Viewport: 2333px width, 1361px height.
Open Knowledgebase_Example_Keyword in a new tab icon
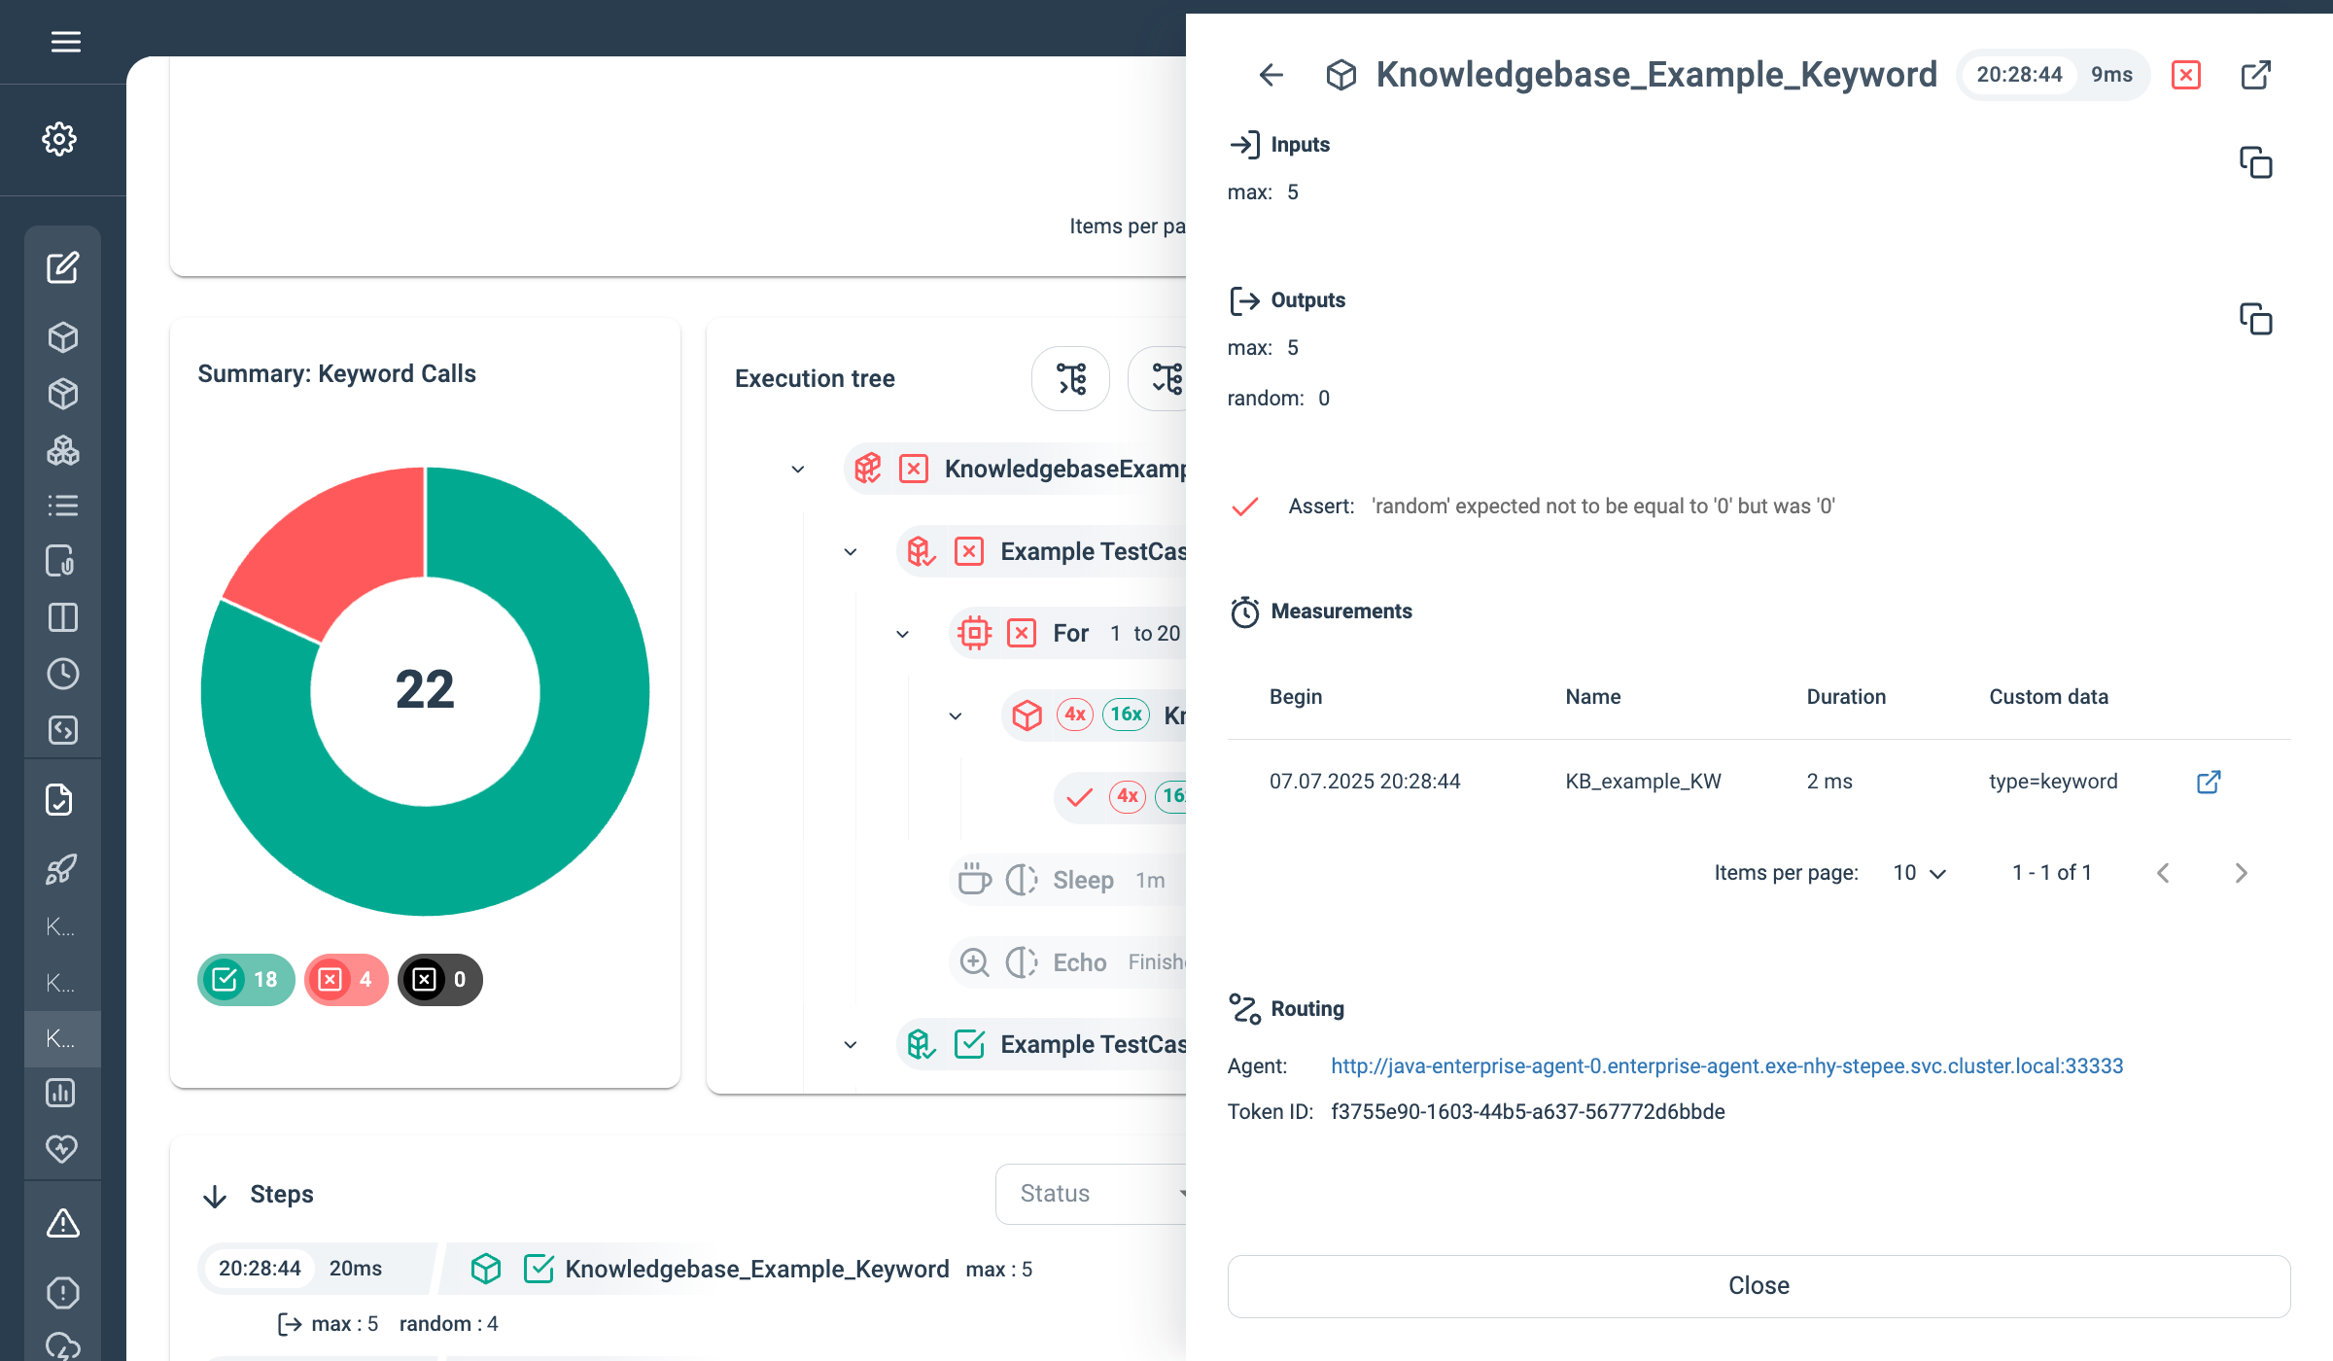tap(2256, 75)
